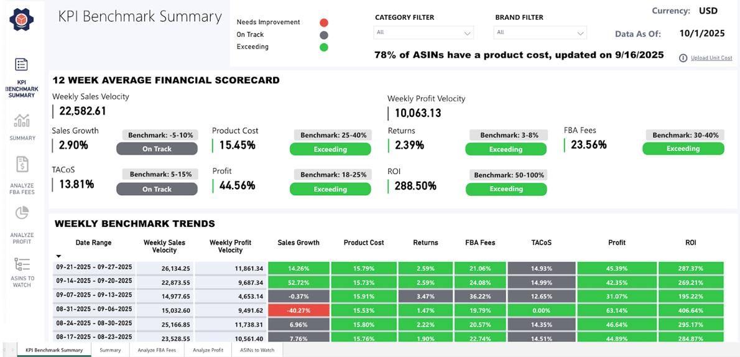
Task: Open the Summary chart icon in sidebar
Action: [x=22, y=120]
